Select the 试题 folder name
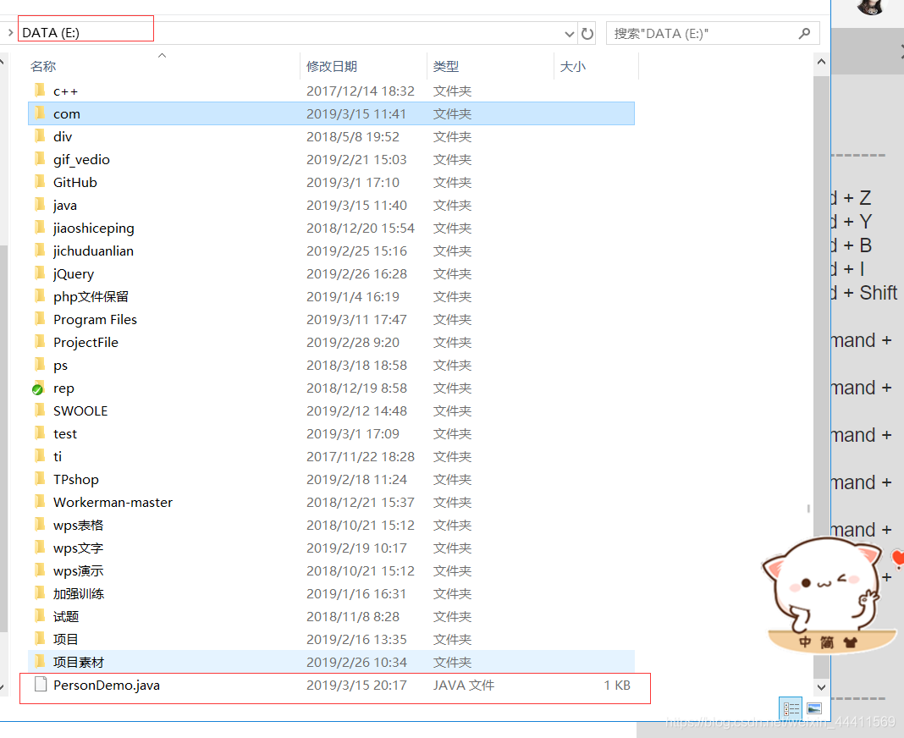This screenshot has height=738, width=904. tap(66, 616)
